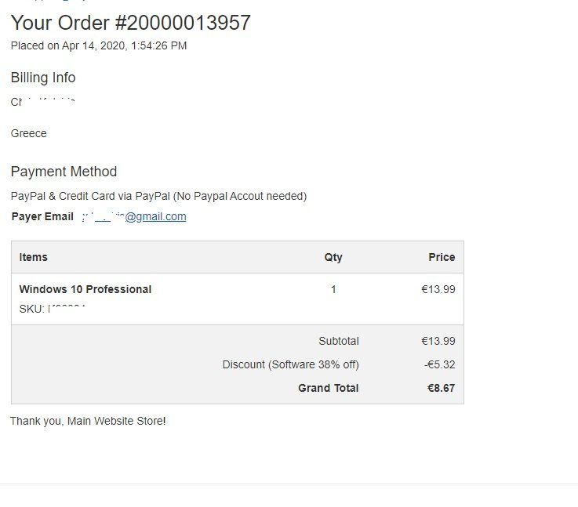Click the Windows 10 Professional item name
Image resolution: width=578 pixels, height=507 pixels.
[x=85, y=289]
